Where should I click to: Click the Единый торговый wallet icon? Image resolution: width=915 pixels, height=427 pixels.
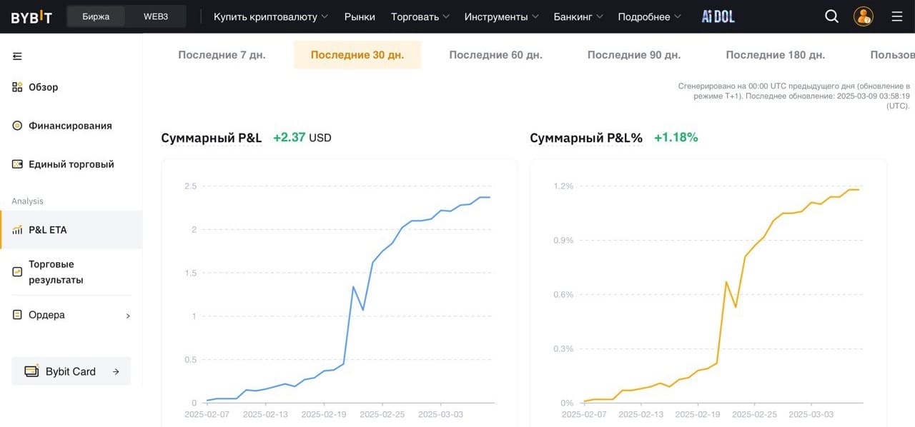tap(17, 164)
